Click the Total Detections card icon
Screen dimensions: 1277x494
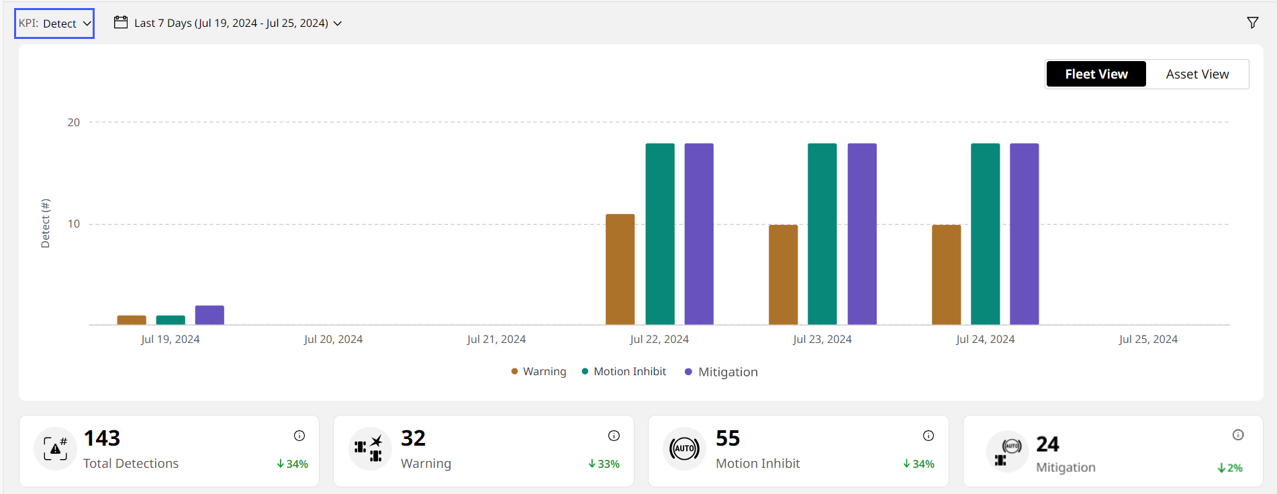(55, 448)
